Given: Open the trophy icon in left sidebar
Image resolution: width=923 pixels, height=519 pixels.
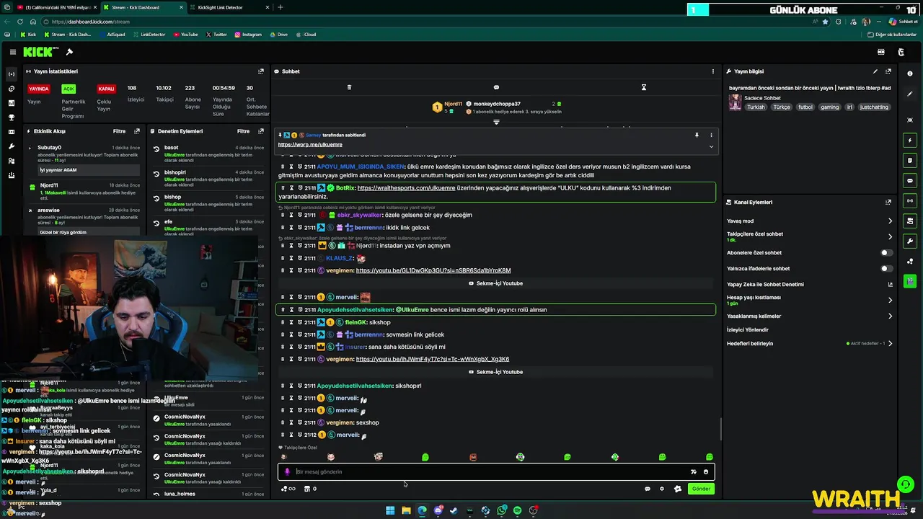Looking at the screenshot, I should pyautogui.click(x=11, y=117).
